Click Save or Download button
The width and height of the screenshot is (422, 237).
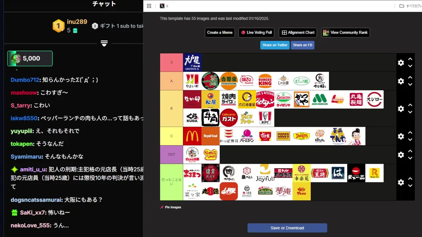pyautogui.click(x=287, y=228)
